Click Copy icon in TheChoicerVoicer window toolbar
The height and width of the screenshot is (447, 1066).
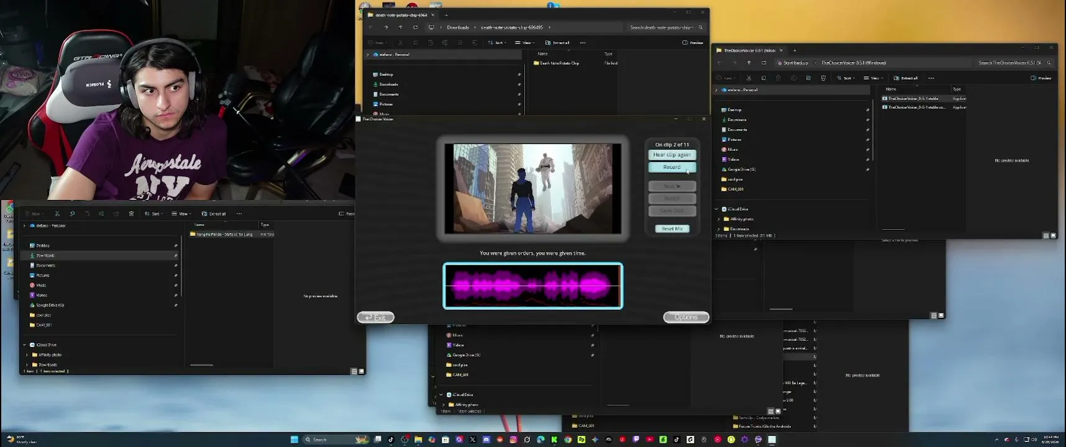[x=763, y=78]
